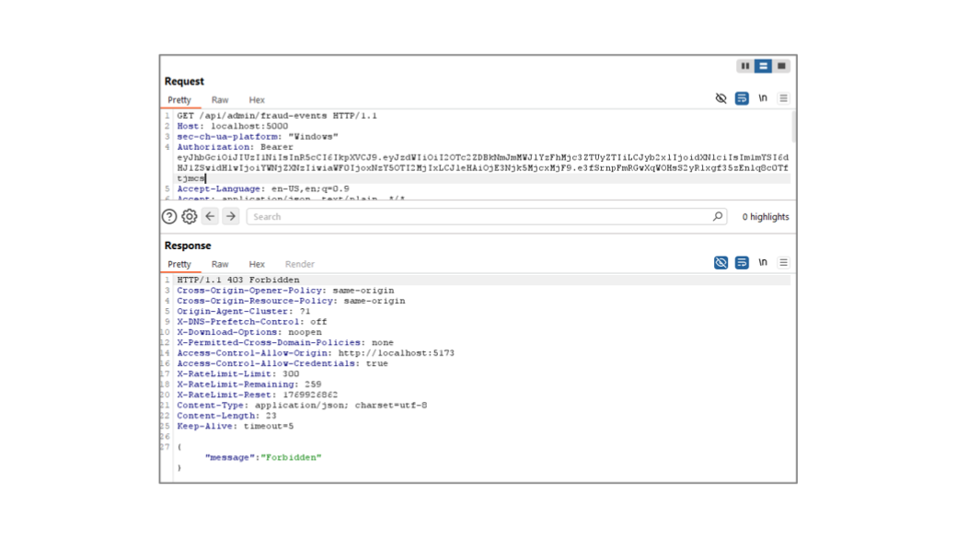Viewport: 957px width, 538px height.
Task: Open Response Render tab
Action: [x=300, y=264]
